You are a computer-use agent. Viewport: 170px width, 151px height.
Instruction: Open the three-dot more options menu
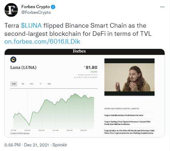162,7
